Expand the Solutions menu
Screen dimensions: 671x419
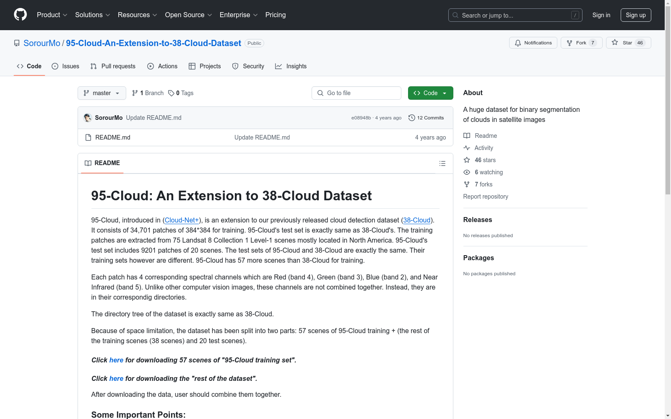click(x=93, y=15)
